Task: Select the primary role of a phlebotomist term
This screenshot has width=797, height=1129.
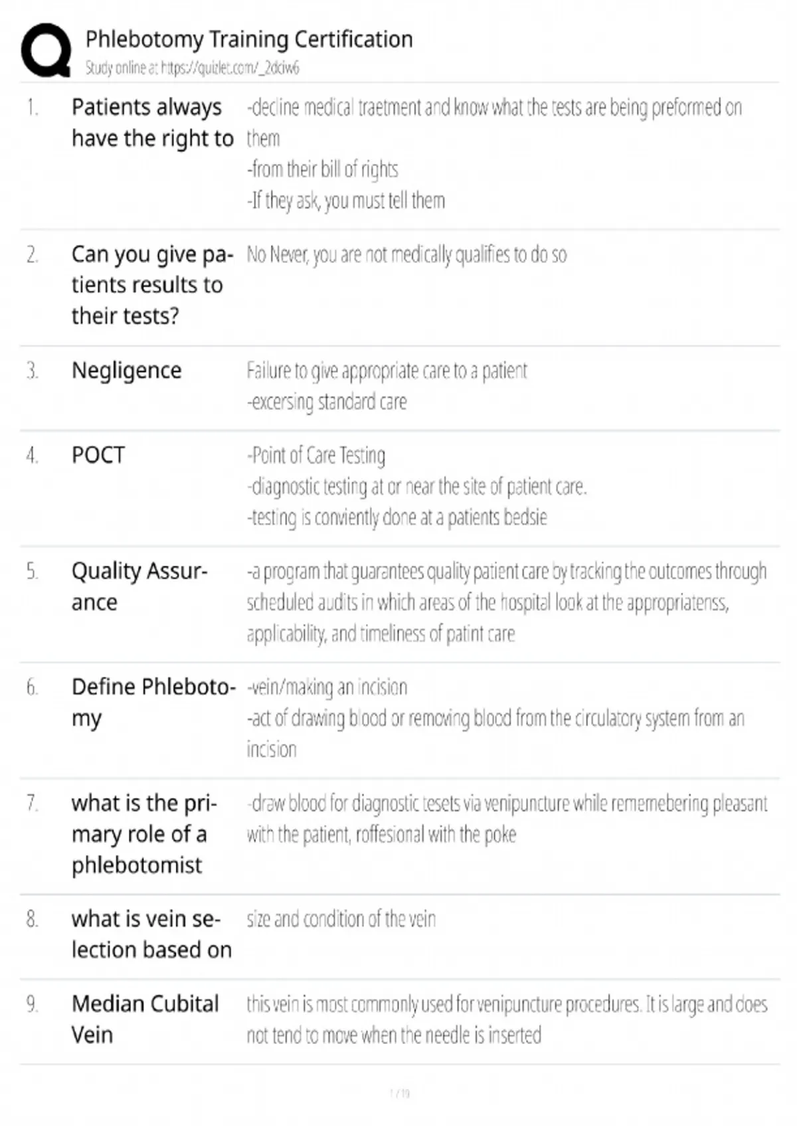Action: coord(144,833)
